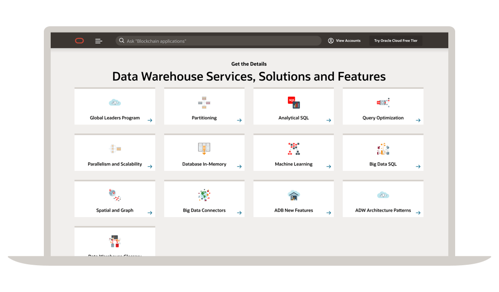Open the Global Leaders Program link
The height and width of the screenshot is (292, 499).
(115, 118)
